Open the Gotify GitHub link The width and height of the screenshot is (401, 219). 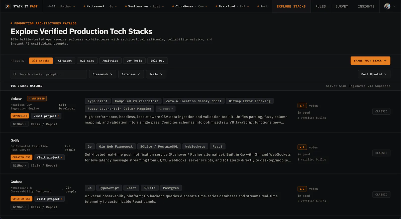(20, 165)
